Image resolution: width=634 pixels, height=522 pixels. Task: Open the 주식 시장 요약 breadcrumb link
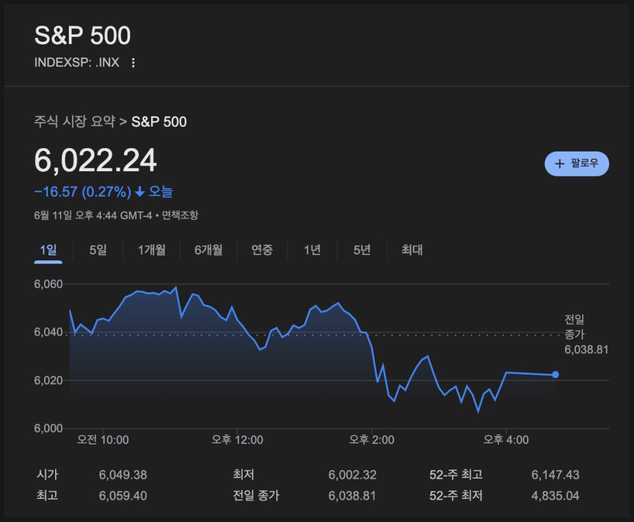tap(75, 121)
